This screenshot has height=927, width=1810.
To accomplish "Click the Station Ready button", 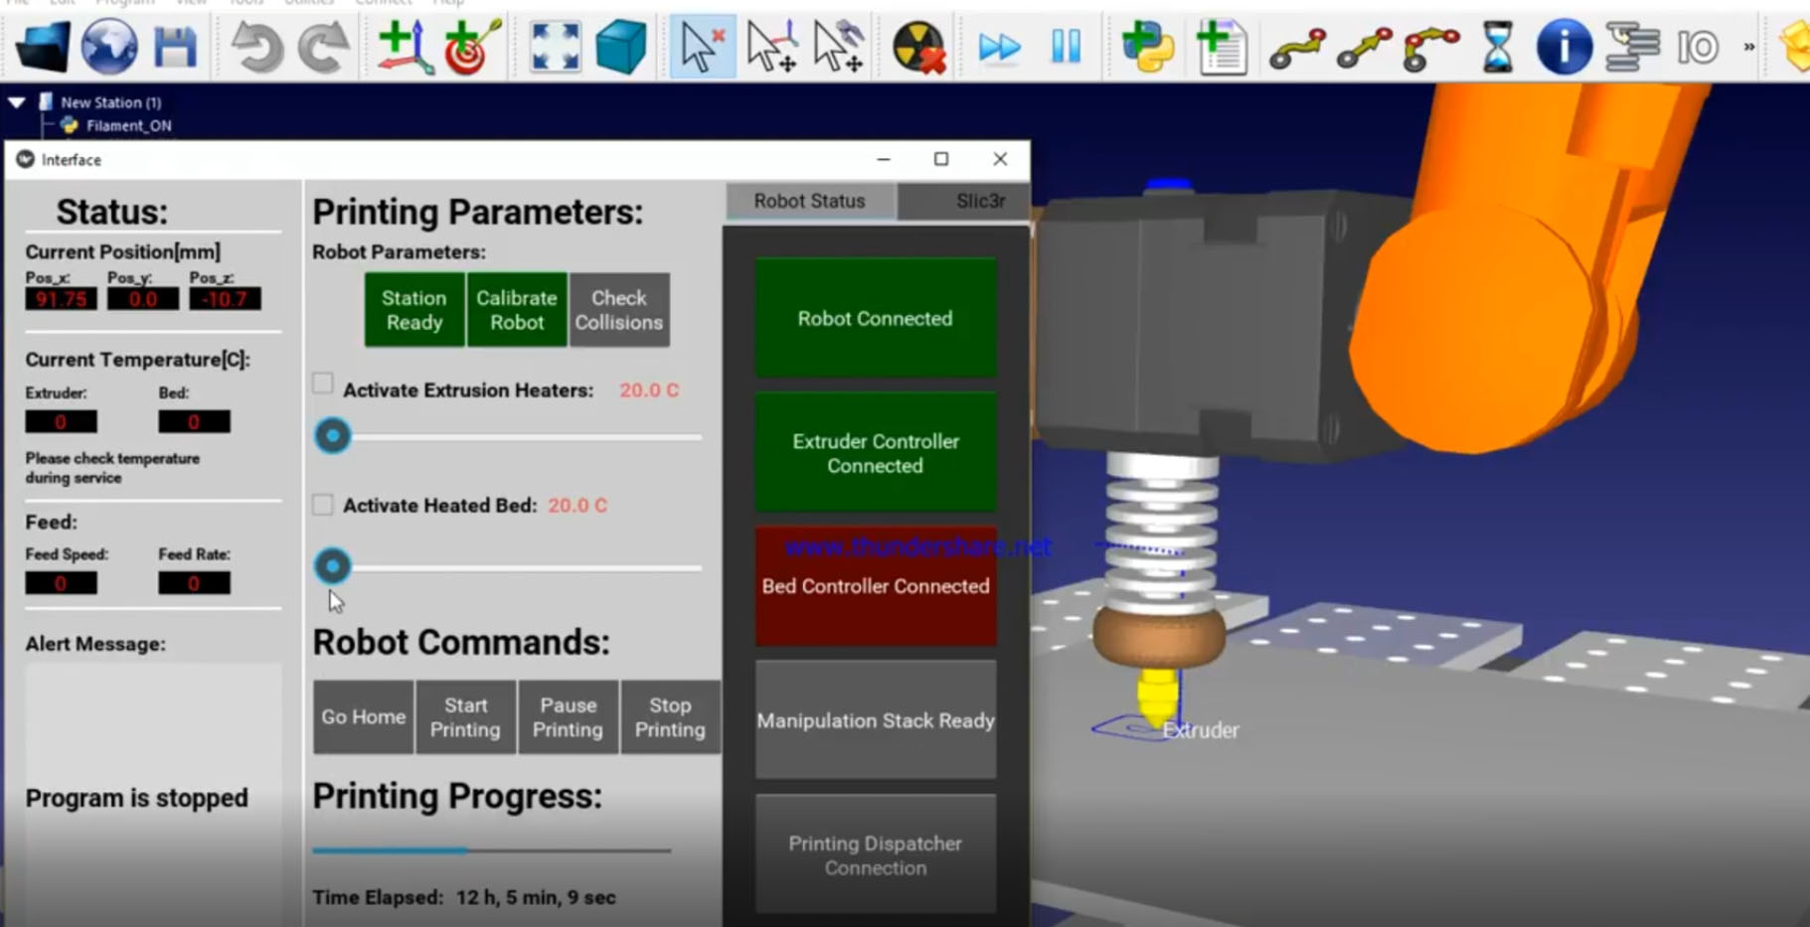I will (414, 310).
